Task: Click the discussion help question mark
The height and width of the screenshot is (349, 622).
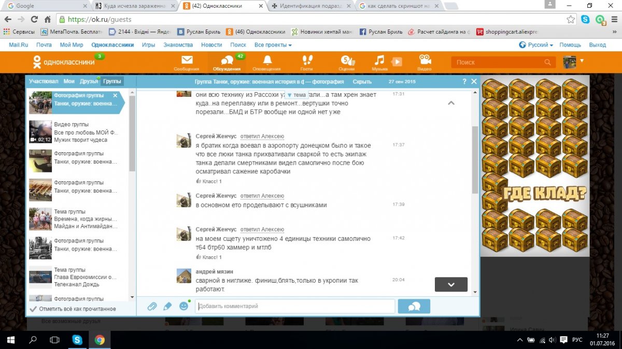Action: pyautogui.click(x=464, y=82)
